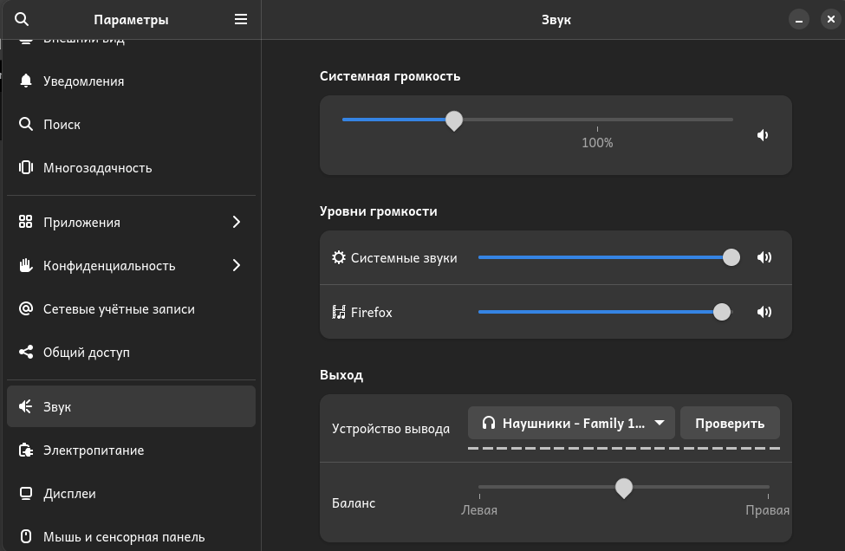Screen dimensions: 845x551
Task: Switch to the Электропитание section
Action: pyautogui.click(x=131, y=450)
